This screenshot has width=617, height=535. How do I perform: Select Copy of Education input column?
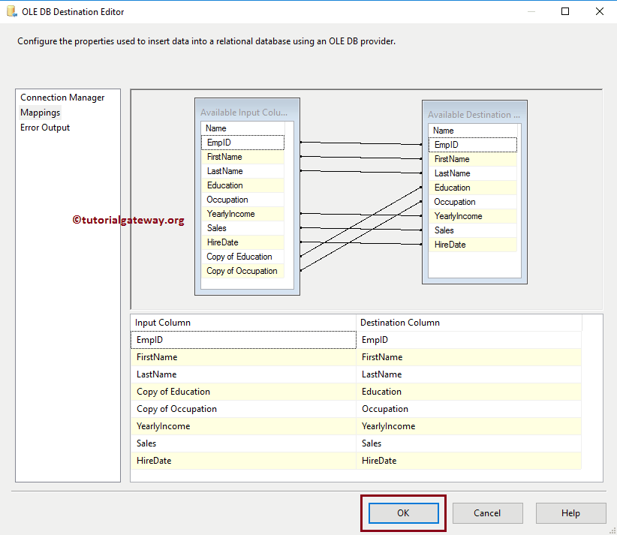239,257
